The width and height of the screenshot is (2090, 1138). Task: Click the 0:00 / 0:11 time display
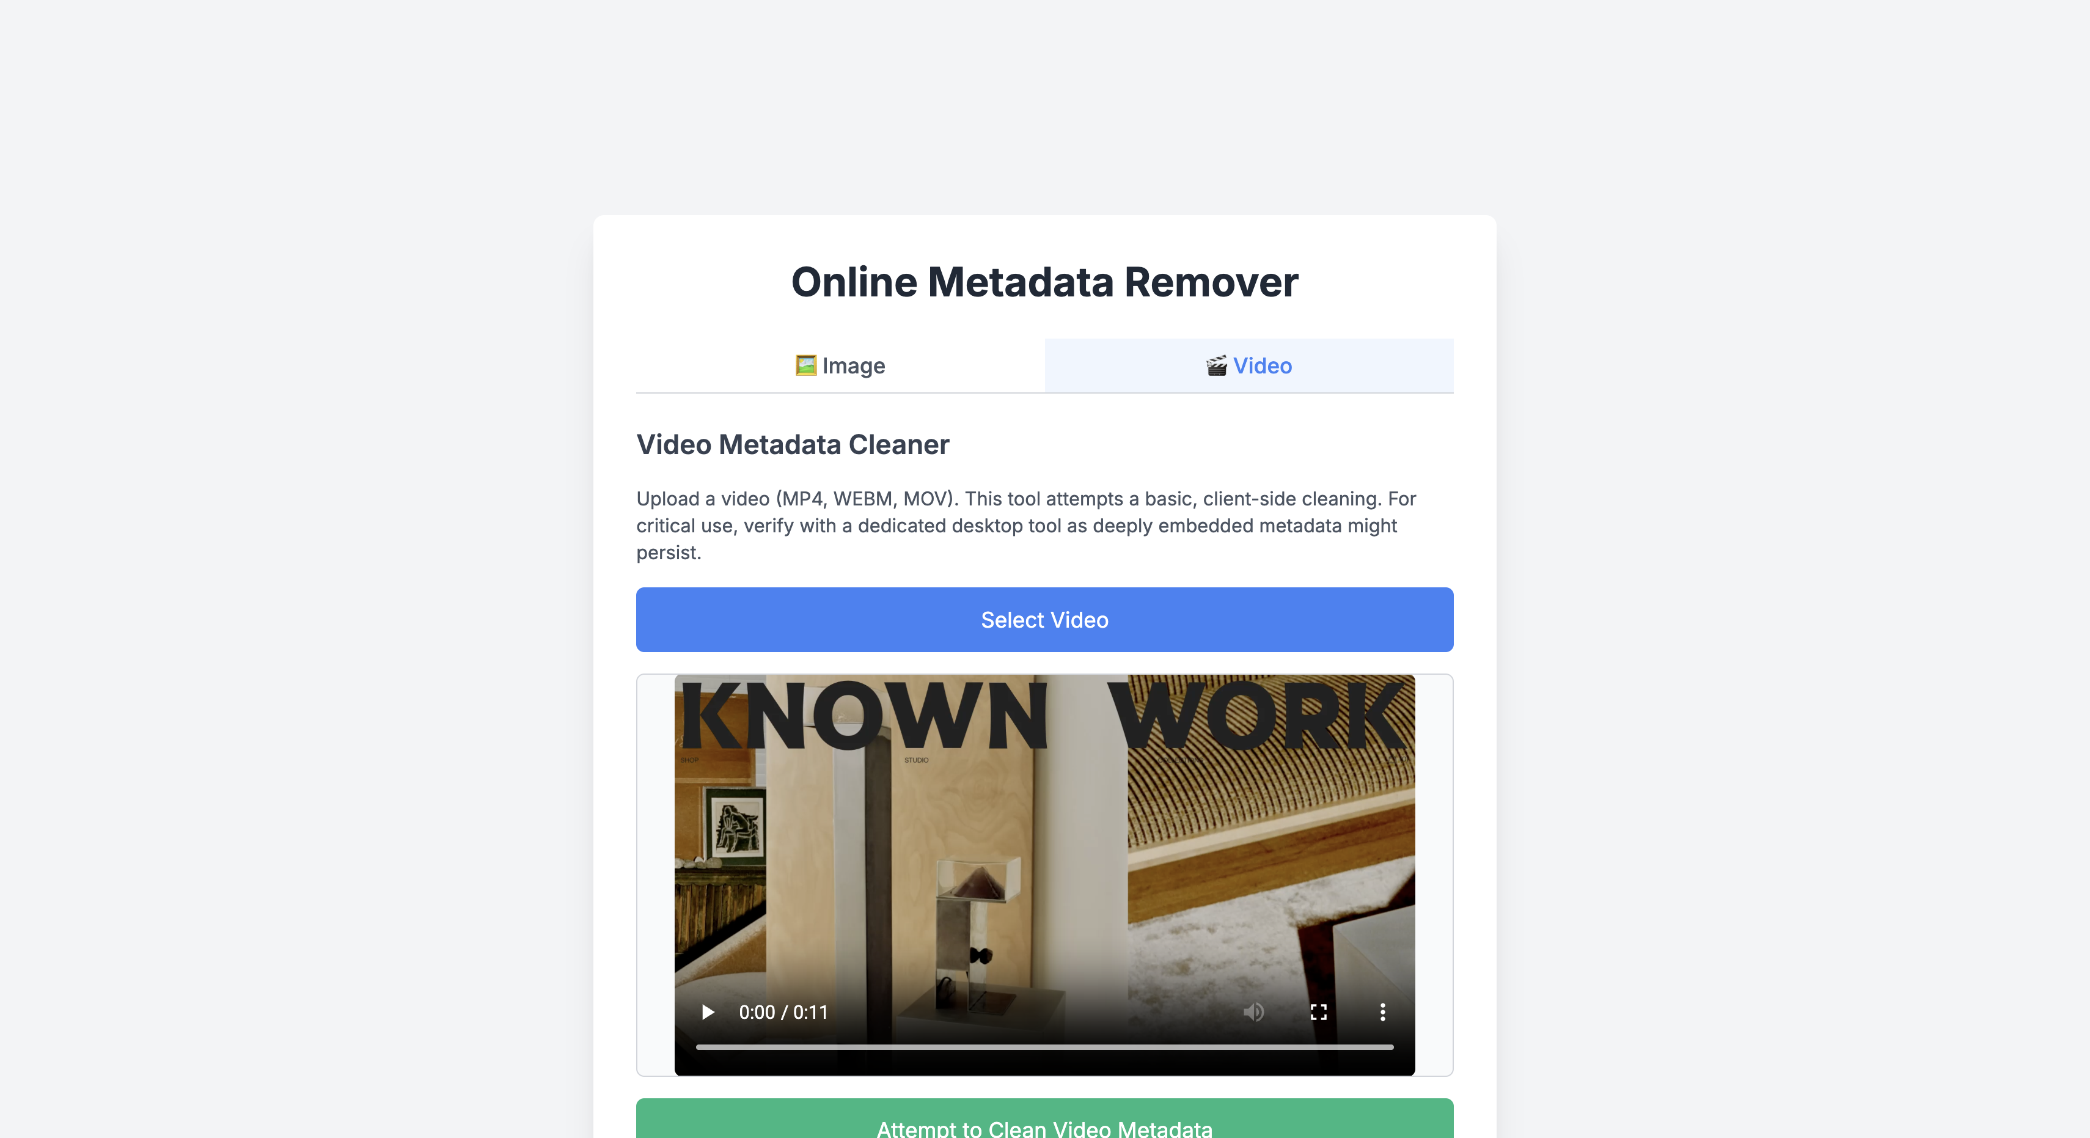click(783, 1012)
